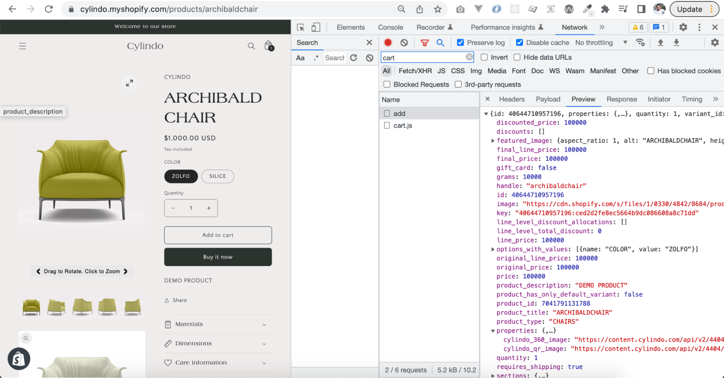The height and width of the screenshot is (378, 724).
Task: Expand Care information section
Action: (218, 362)
